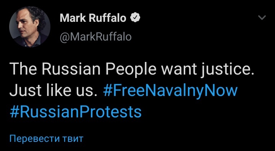This screenshot has height=151, width=275.
Task: Click the white word "Russian" in first line
Action: coord(71,69)
